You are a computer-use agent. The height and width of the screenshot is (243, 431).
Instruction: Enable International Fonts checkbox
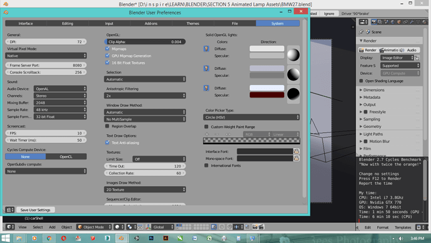point(206,166)
